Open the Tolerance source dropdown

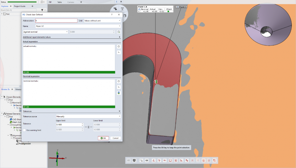[88, 116]
